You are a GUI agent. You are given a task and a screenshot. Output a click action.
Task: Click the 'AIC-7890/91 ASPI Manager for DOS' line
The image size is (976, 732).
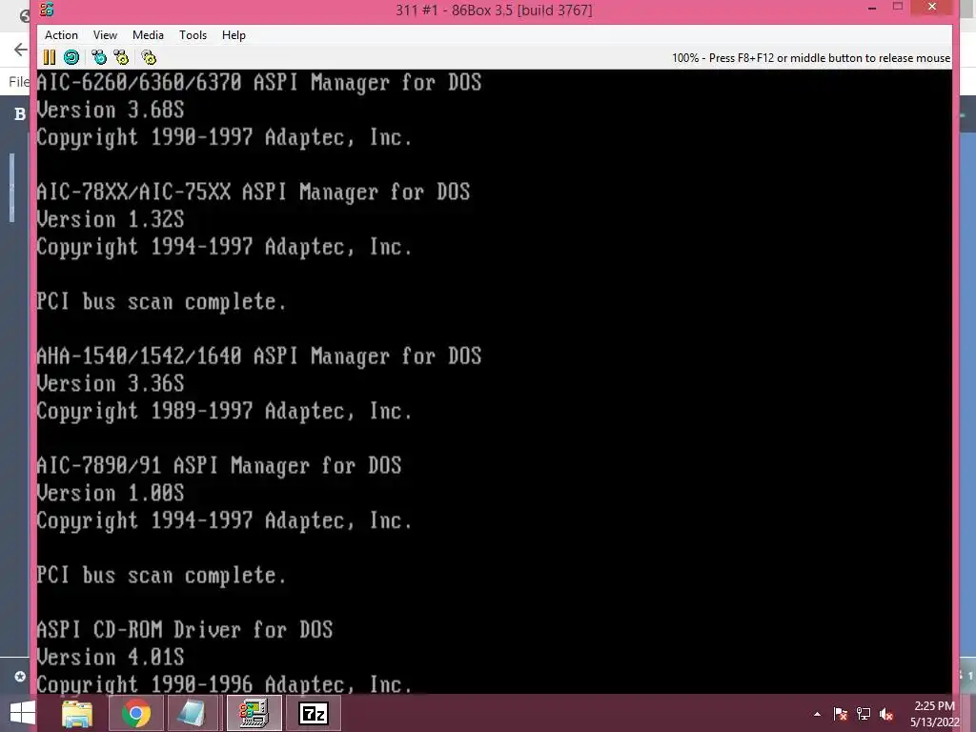219,466
